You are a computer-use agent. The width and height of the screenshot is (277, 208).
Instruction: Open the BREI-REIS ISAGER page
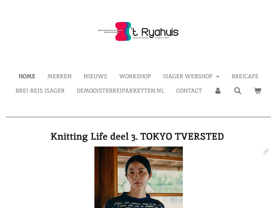point(40,90)
